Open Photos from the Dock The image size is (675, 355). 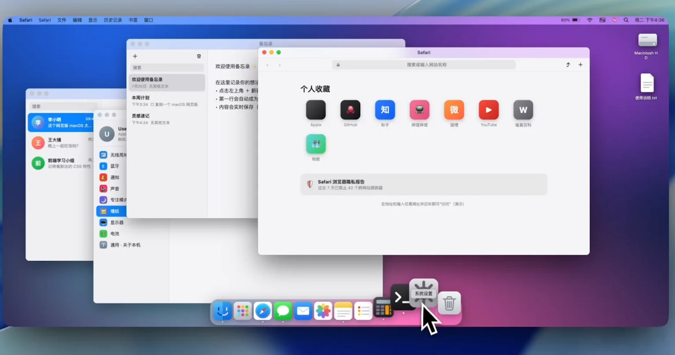pos(323,311)
